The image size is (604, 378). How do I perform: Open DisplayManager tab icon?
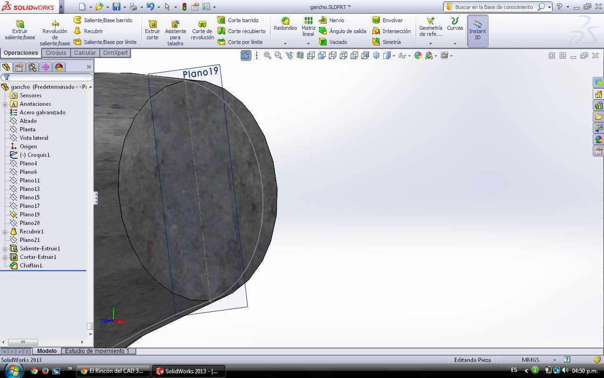pyautogui.click(x=59, y=67)
